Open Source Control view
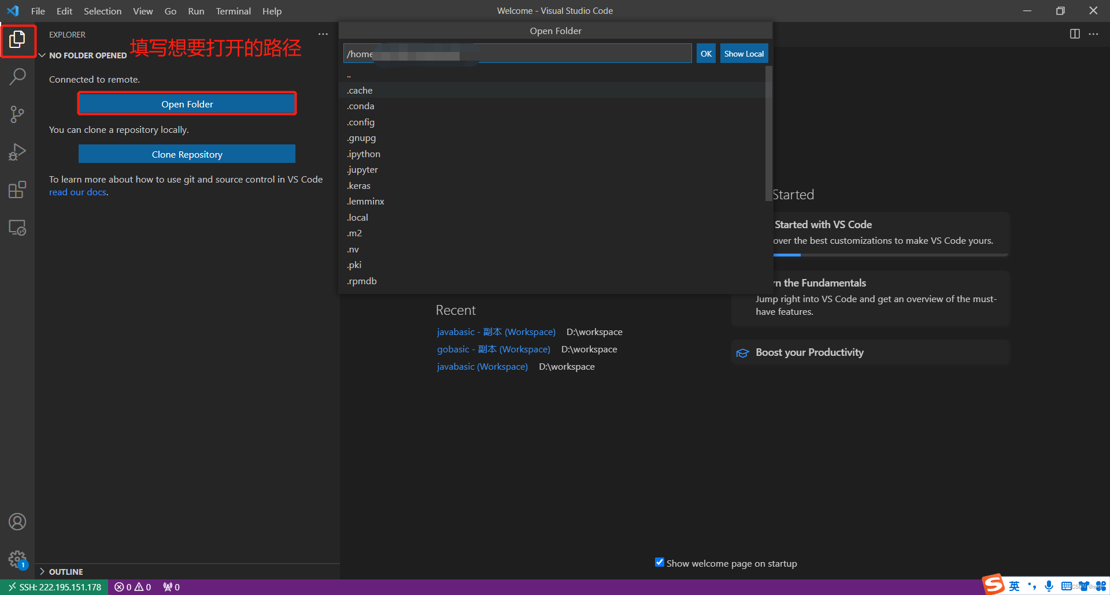The height and width of the screenshot is (595, 1110). (18, 114)
